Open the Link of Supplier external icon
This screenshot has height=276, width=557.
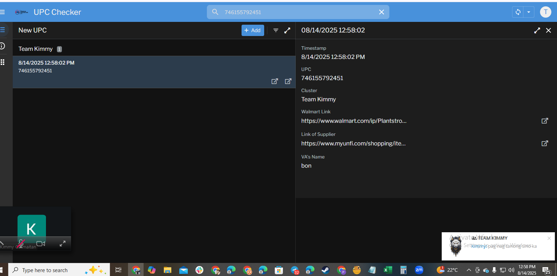545,143
